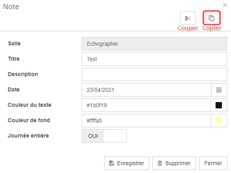Close the Note dialog with the X
This screenshot has width=231, height=173.
225,5
